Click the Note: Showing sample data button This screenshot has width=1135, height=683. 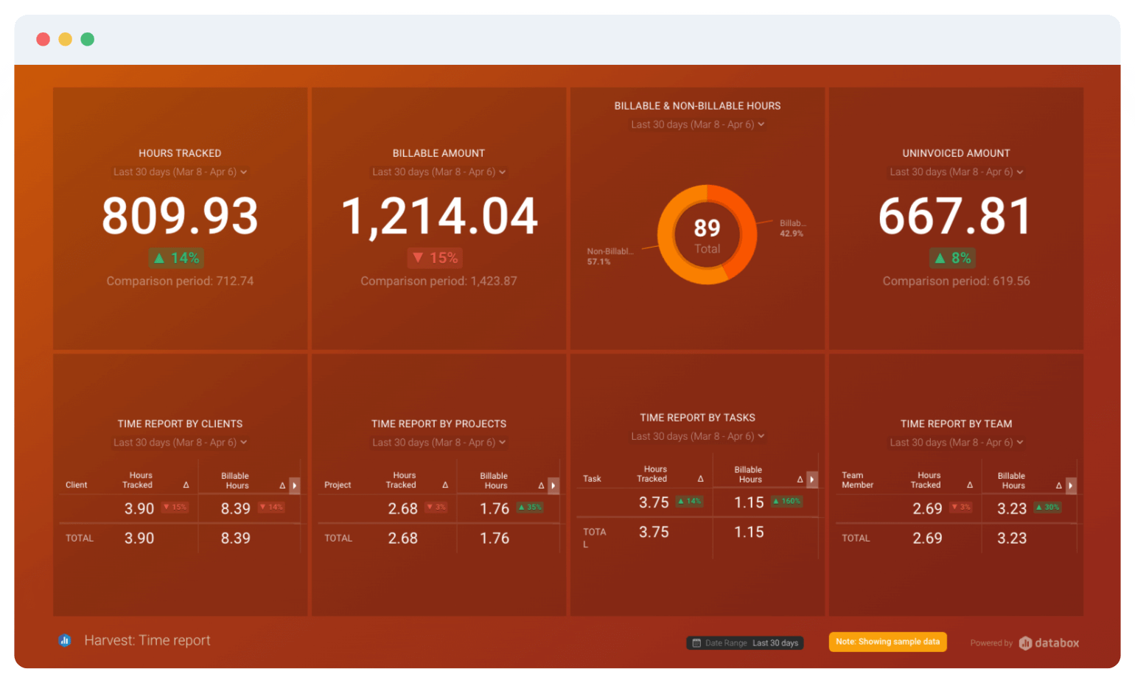pos(887,641)
